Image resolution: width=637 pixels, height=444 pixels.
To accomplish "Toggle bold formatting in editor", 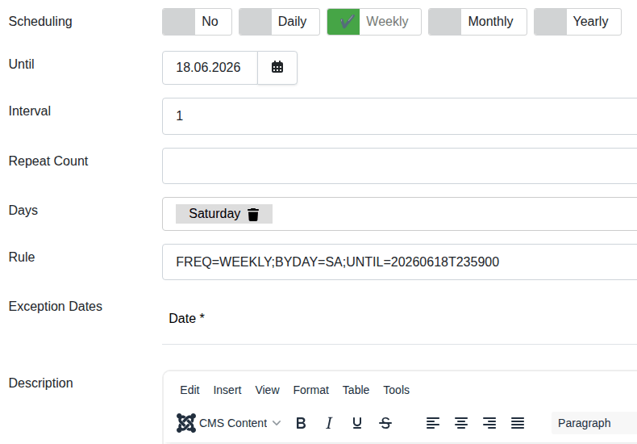I will 301,423.
